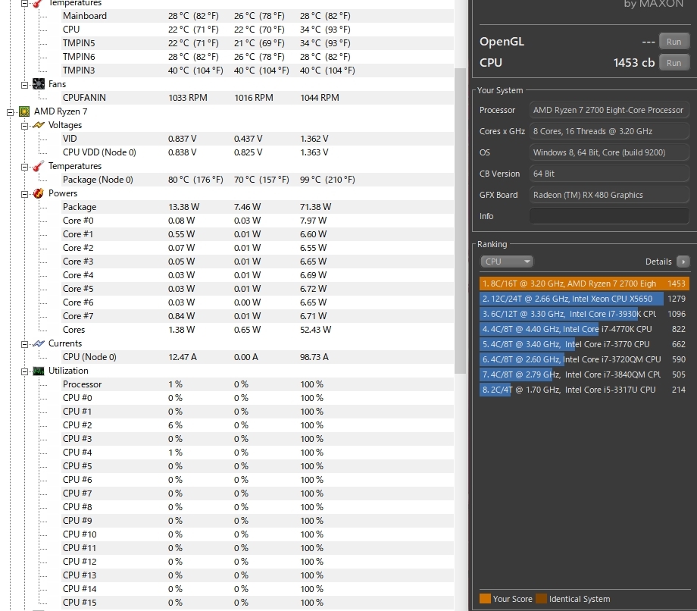Click the Utilization graph icon
The height and width of the screenshot is (611, 697).
coord(39,371)
